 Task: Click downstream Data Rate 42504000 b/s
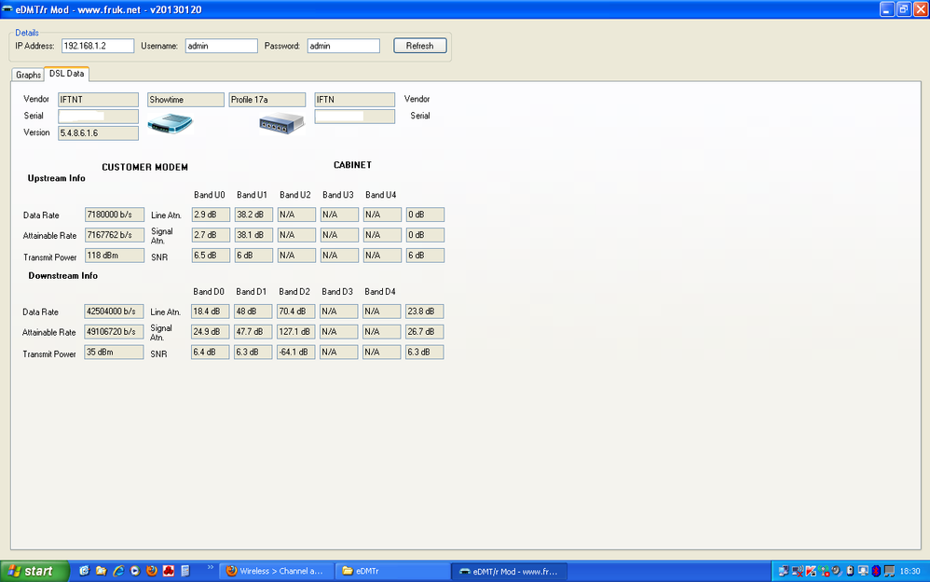pyautogui.click(x=114, y=312)
